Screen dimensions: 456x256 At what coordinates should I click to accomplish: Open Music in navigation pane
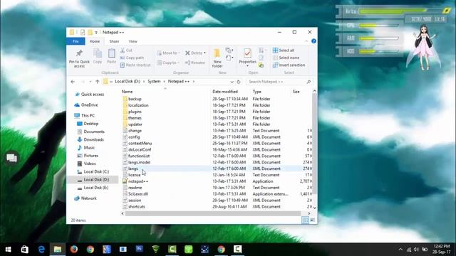coord(86,148)
